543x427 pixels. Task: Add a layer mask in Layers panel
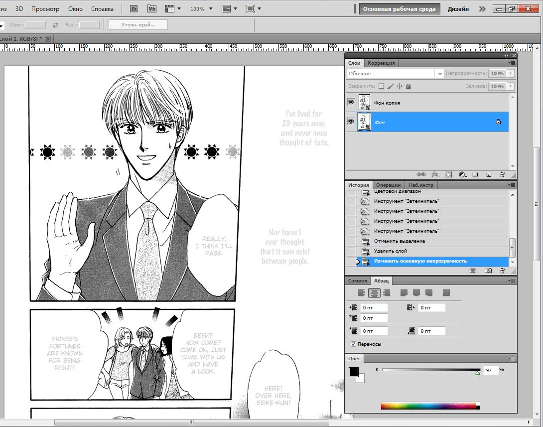tap(448, 174)
